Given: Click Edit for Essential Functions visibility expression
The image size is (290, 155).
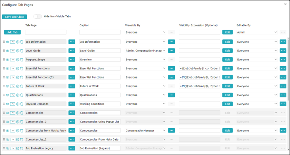Looking at the screenshot, I should pyautogui.click(x=227, y=68).
